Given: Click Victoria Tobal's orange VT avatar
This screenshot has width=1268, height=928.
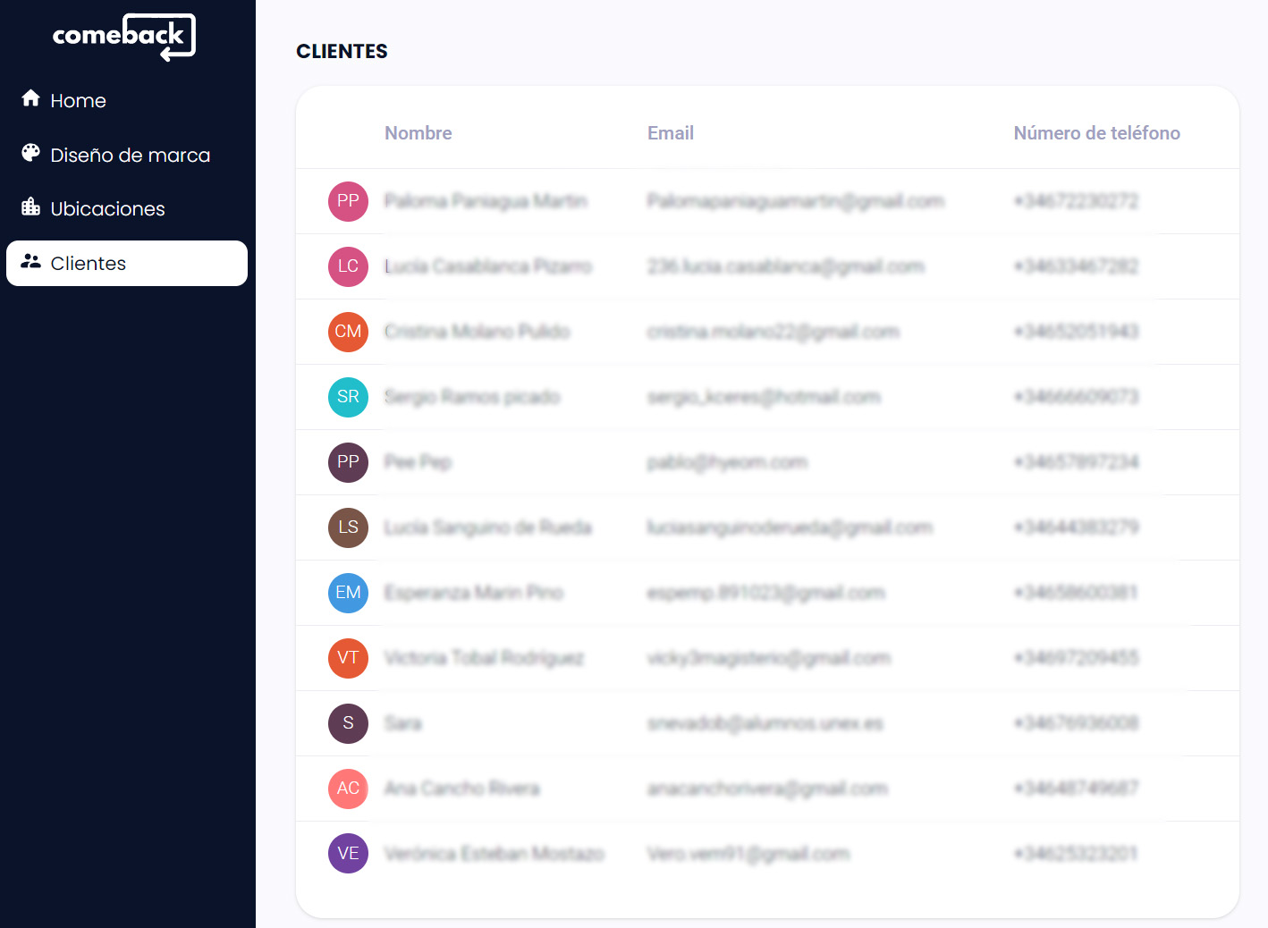Looking at the screenshot, I should (348, 658).
